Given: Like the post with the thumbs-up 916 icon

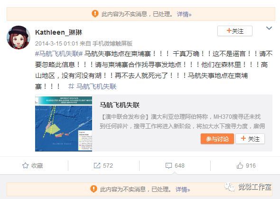Looking at the screenshot, I should click(x=240, y=166).
